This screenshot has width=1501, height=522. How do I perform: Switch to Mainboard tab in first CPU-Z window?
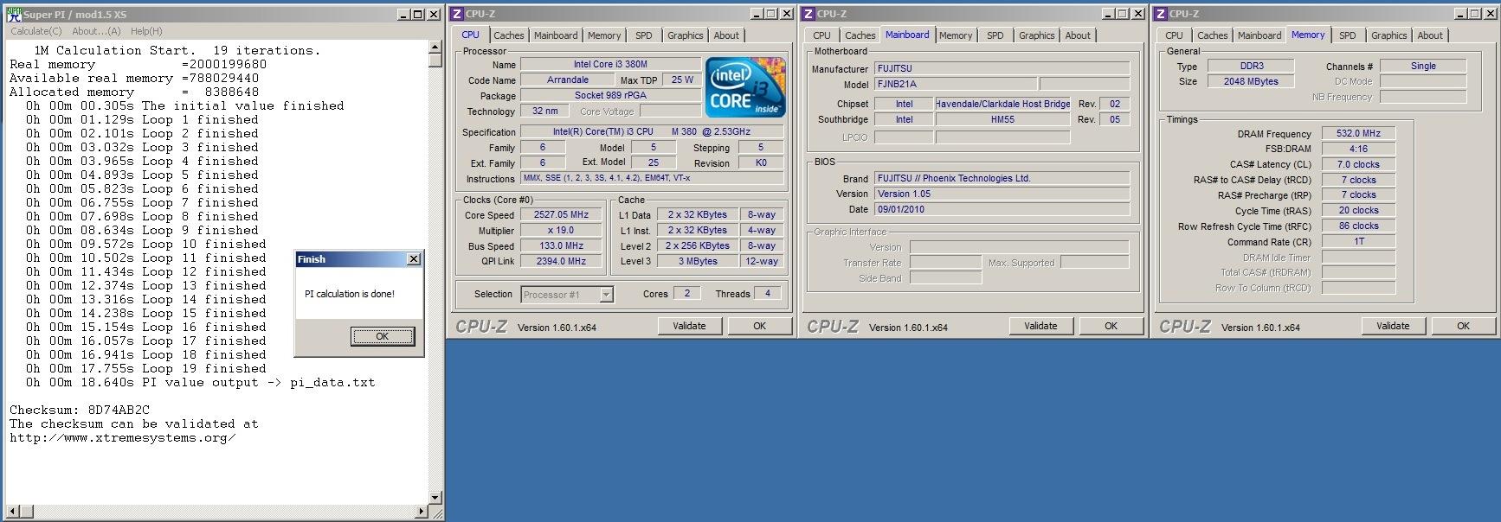pyautogui.click(x=556, y=35)
